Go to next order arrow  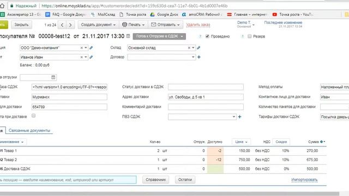click(x=70, y=25)
